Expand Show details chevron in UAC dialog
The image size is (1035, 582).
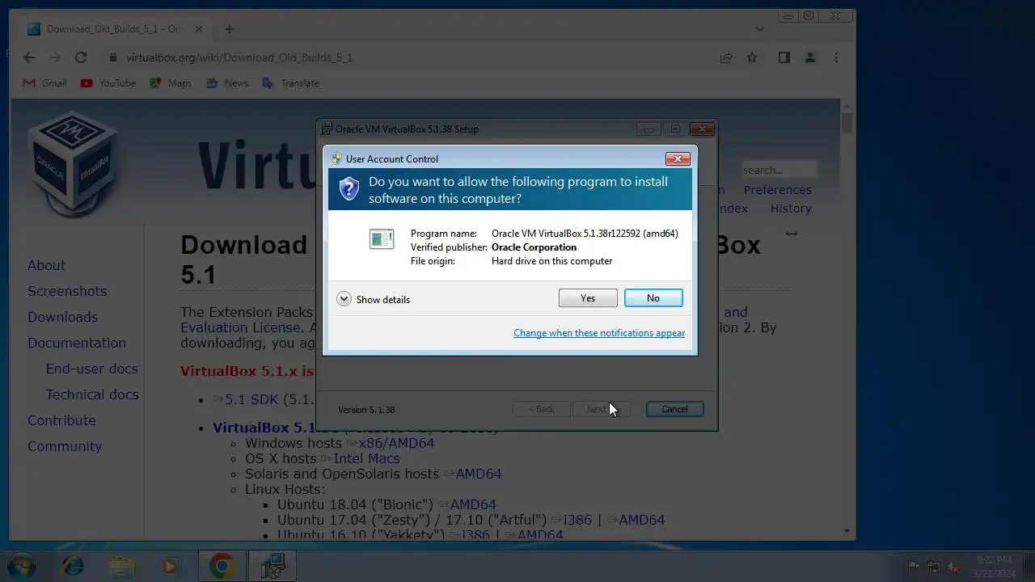pos(344,299)
